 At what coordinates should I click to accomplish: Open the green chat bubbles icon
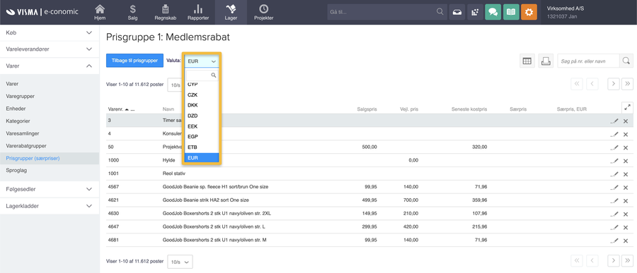tap(493, 12)
